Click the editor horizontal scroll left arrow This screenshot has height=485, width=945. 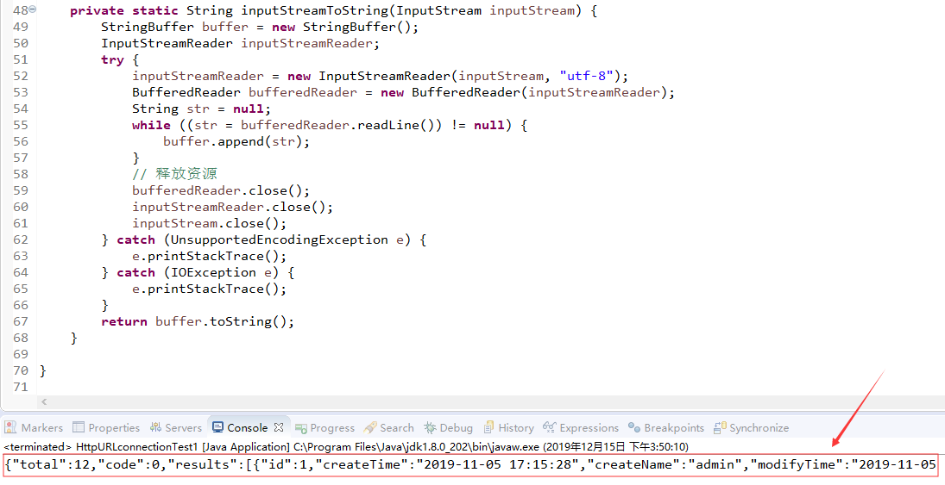point(44,401)
